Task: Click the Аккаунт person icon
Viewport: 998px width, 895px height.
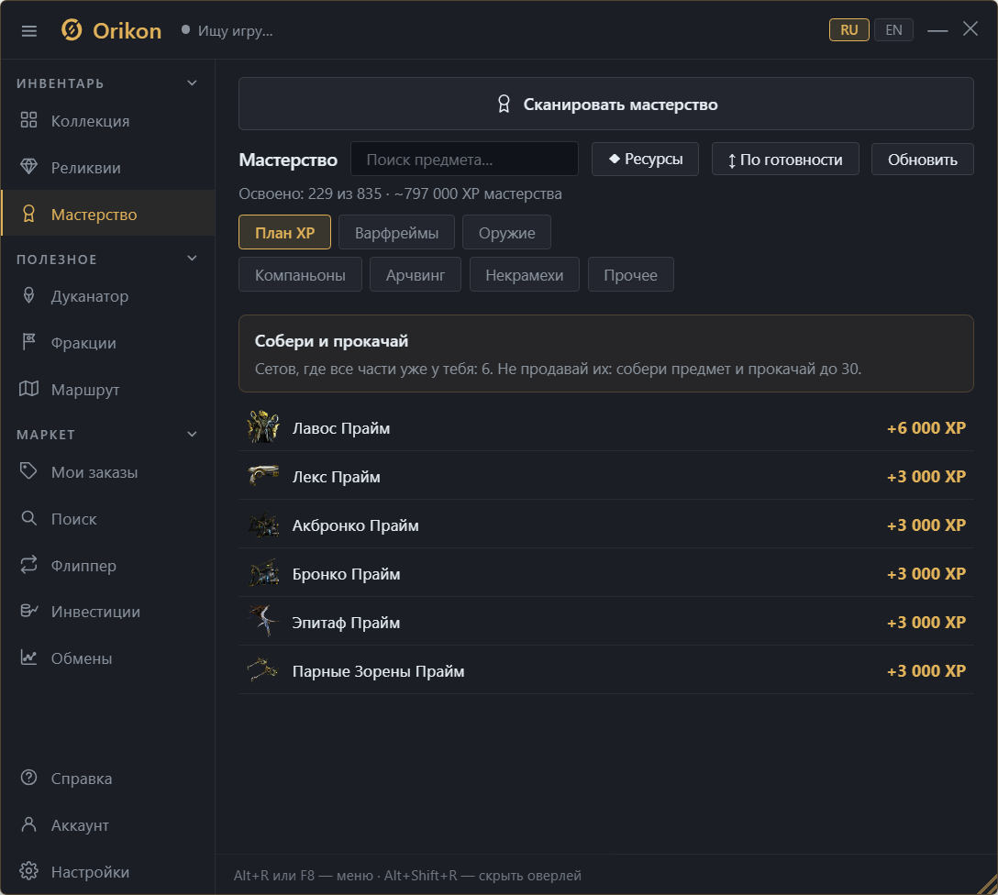Action: [28, 824]
